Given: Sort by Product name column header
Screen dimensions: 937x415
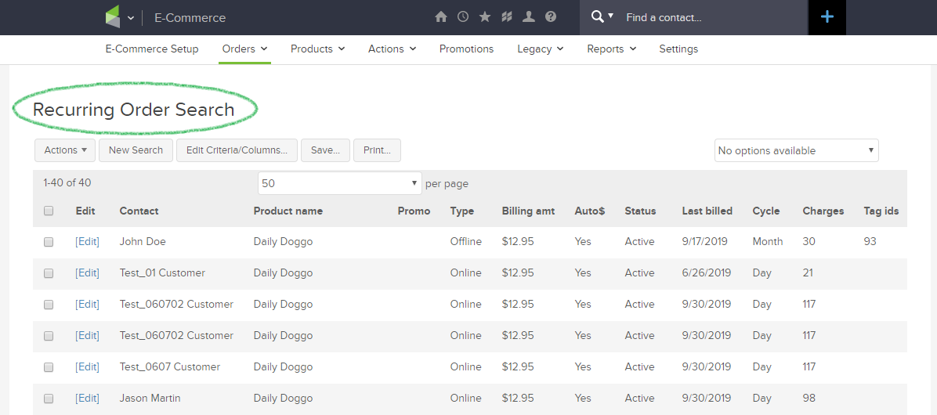Looking at the screenshot, I should (x=288, y=211).
